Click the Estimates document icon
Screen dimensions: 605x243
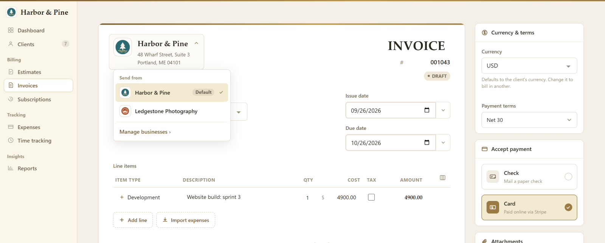point(11,72)
